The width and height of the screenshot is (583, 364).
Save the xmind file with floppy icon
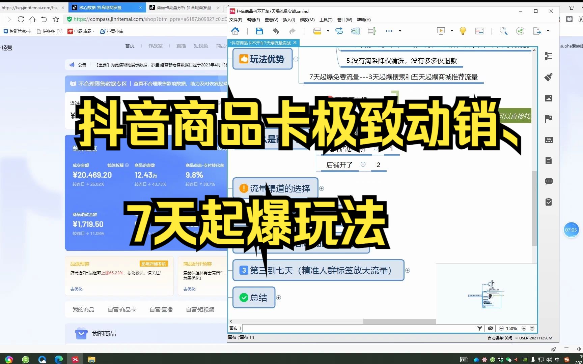point(259,31)
